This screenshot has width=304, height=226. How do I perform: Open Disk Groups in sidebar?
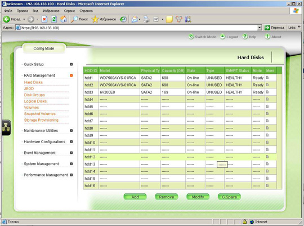click(34, 95)
